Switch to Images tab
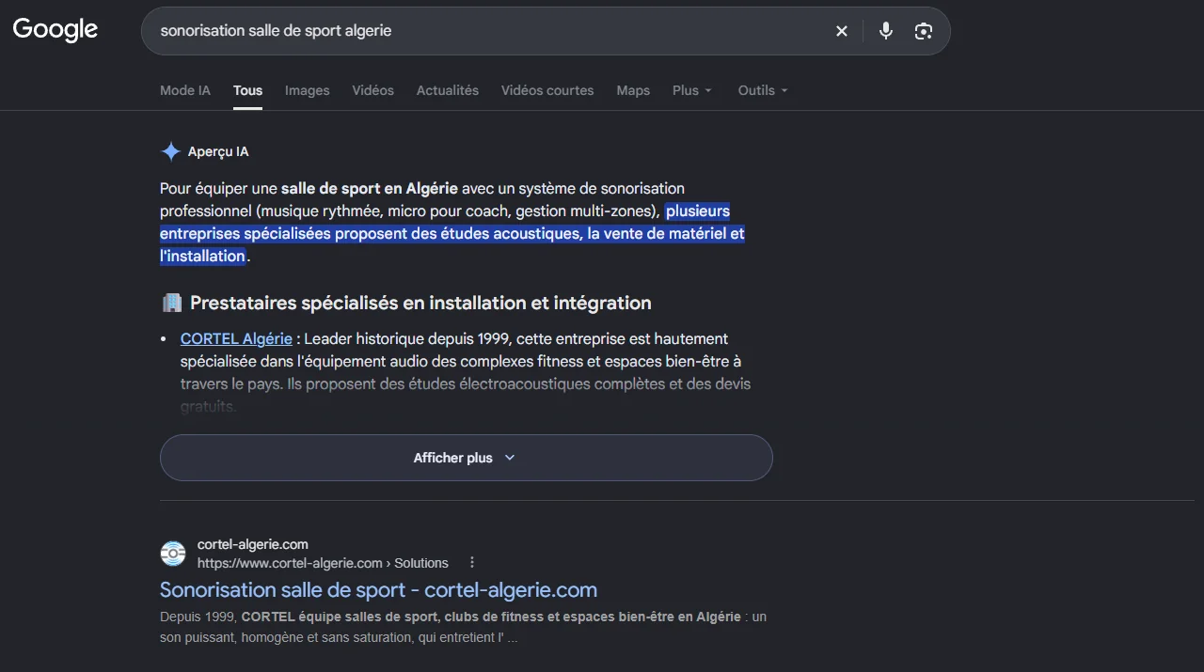The height and width of the screenshot is (672, 1204). 308,90
